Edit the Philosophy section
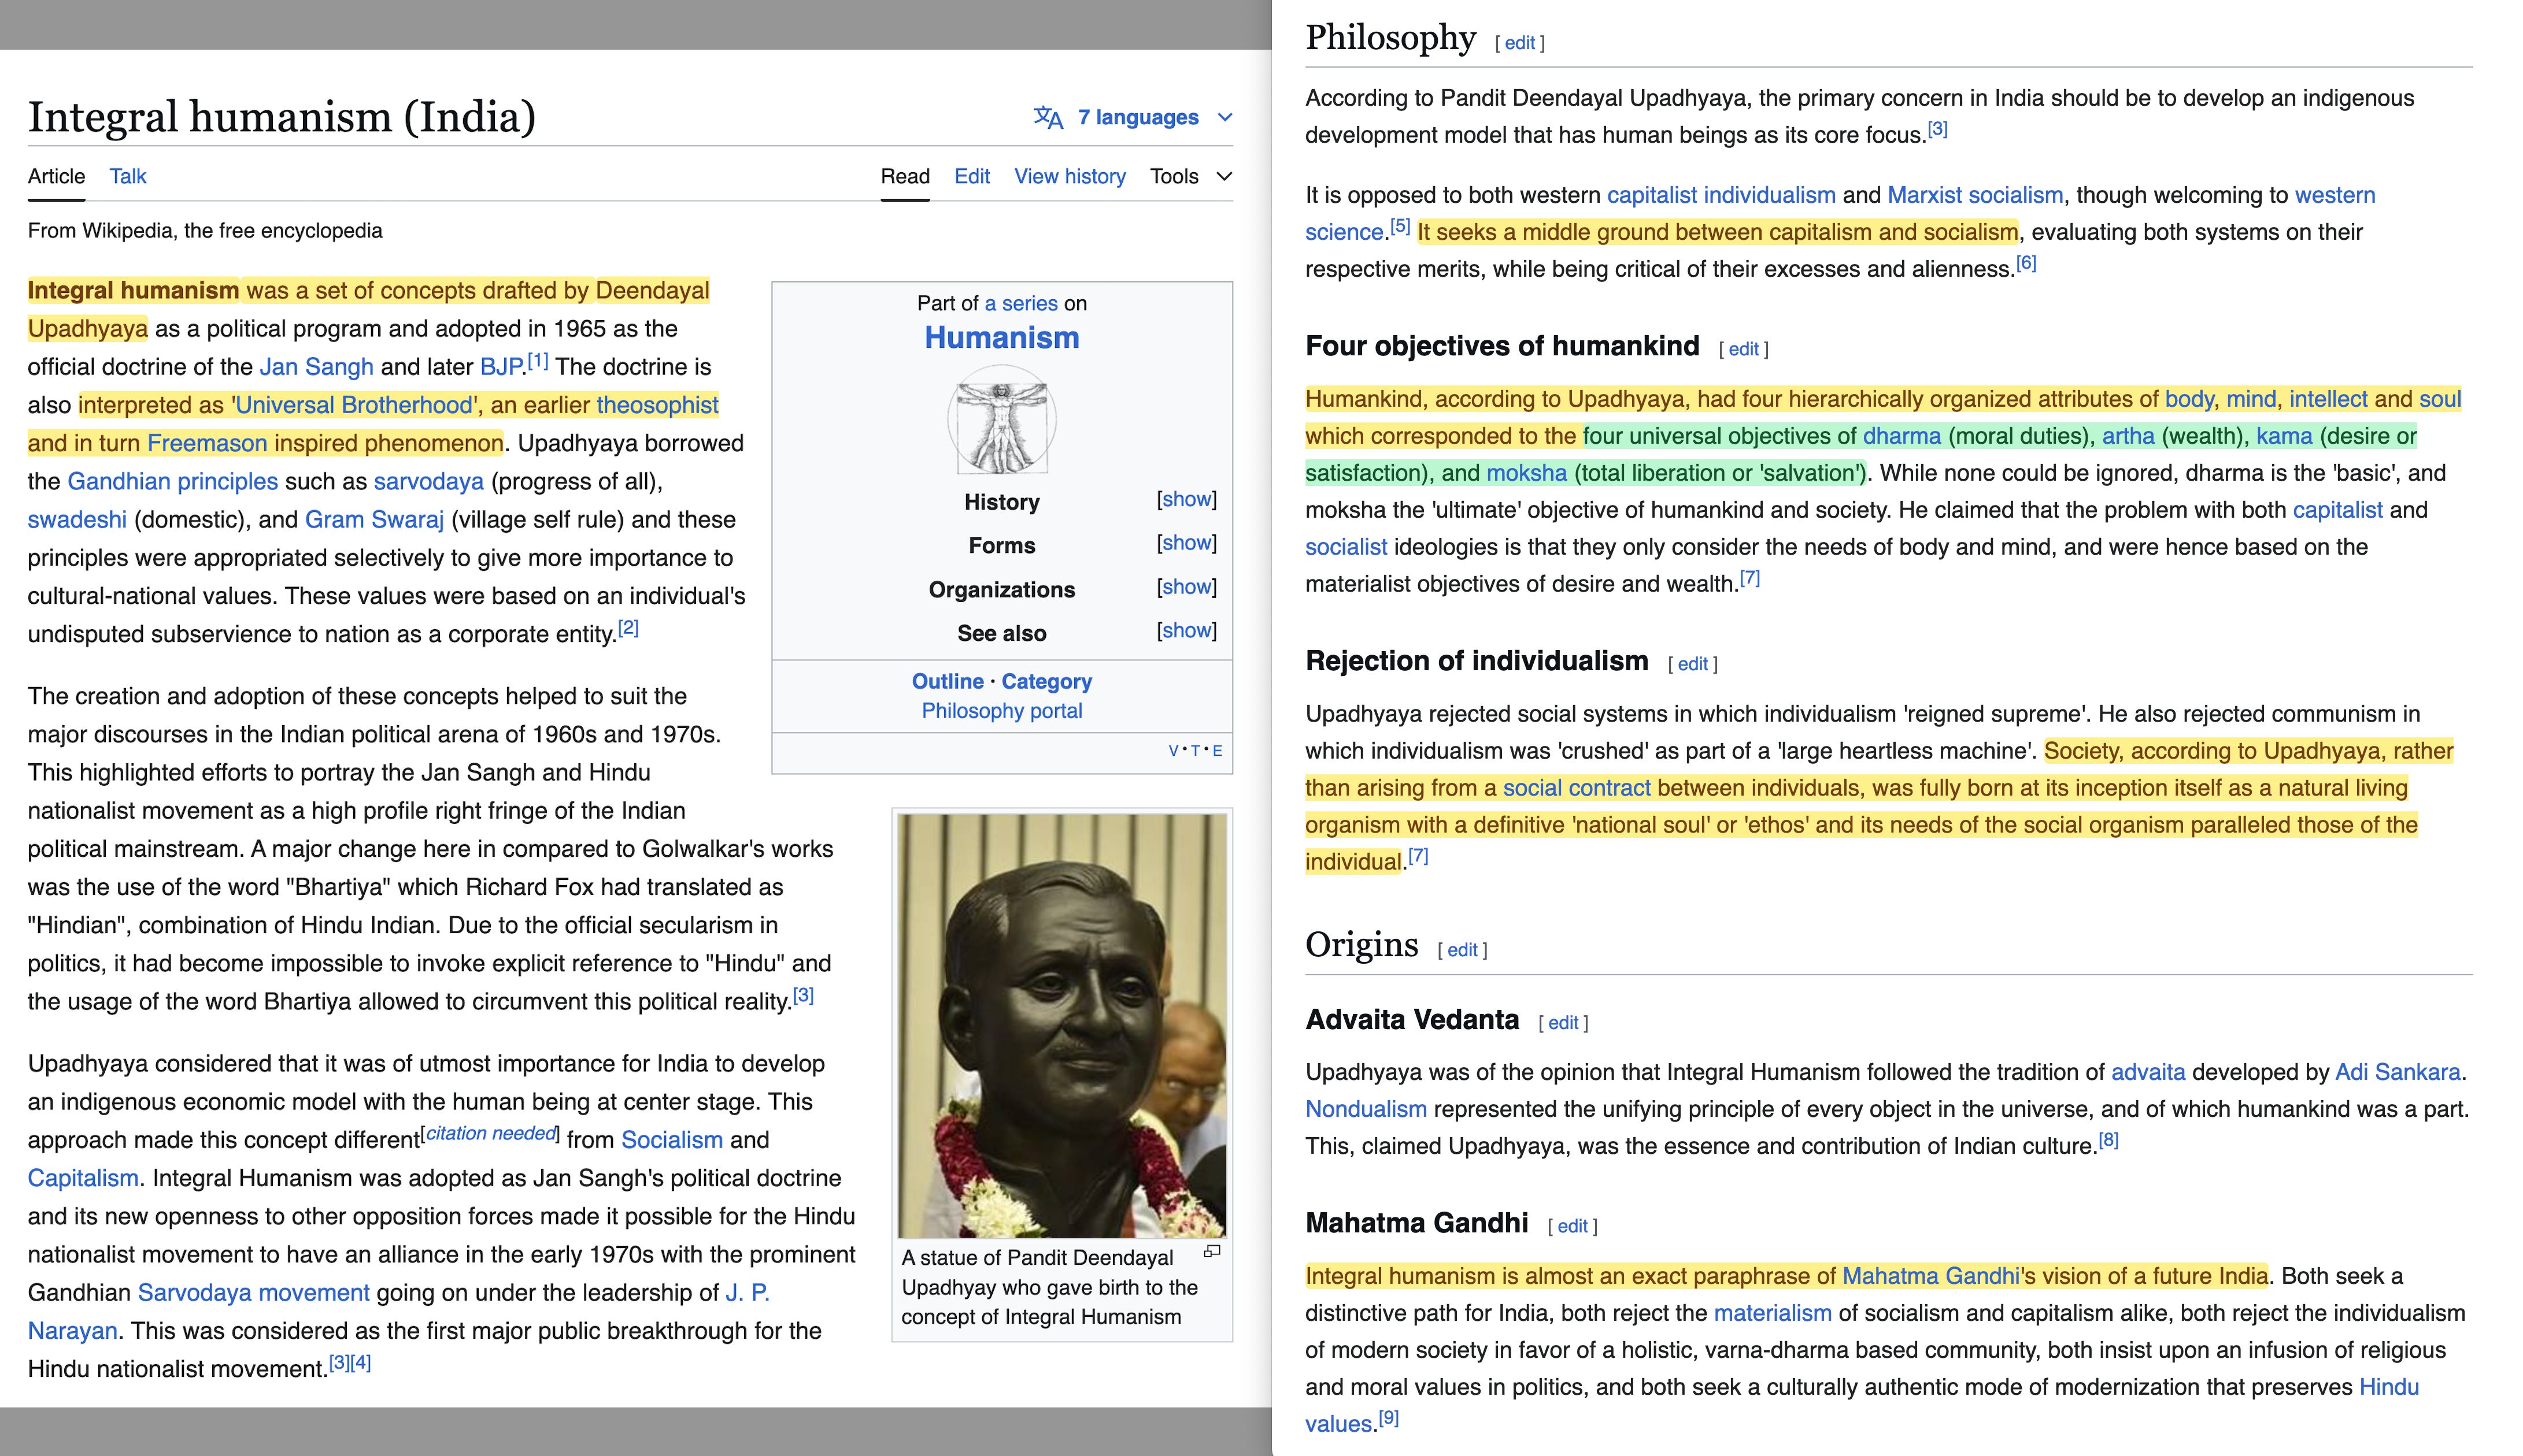 [1519, 43]
